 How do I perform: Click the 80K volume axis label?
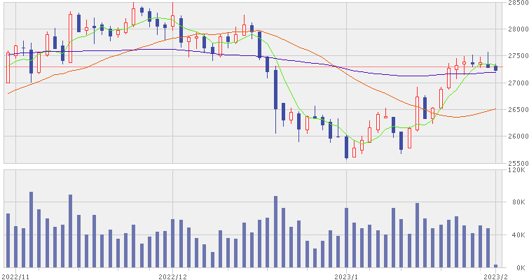[x=518, y=202]
